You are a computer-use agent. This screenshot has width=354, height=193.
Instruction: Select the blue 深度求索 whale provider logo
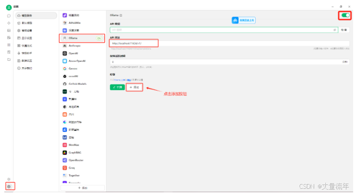pos(65,30)
